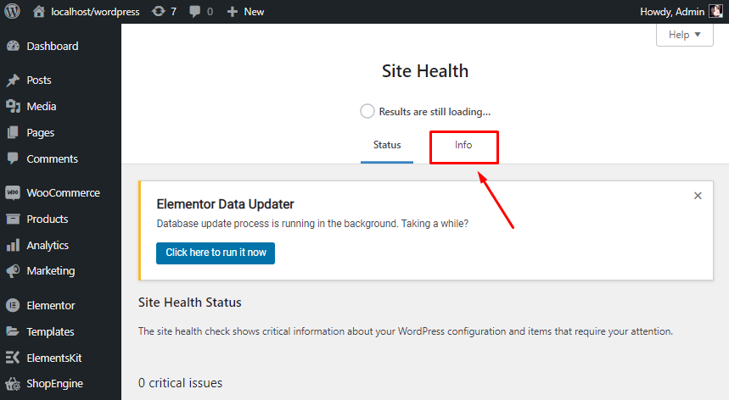The width and height of the screenshot is (729, 400).
Task: Switch to the Info tab
Action: [463, 146]
